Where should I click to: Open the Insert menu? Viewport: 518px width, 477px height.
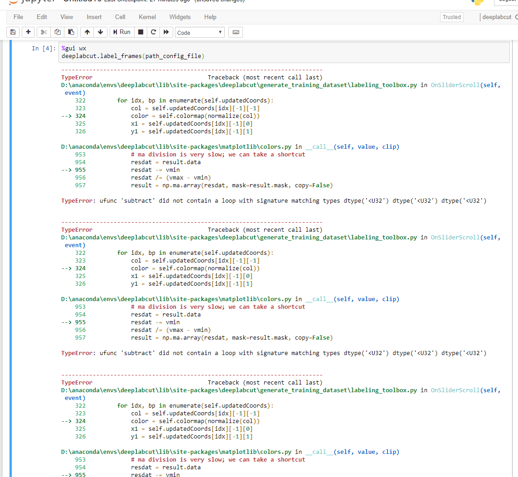click(x=94, y=17)
